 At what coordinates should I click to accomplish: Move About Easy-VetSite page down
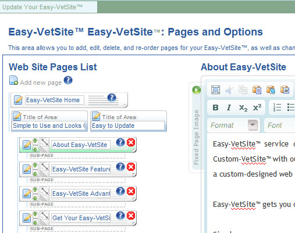[35, 149]
